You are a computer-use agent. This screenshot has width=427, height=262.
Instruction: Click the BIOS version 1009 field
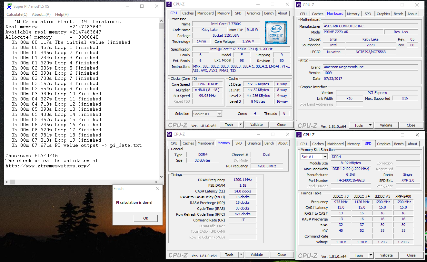(x=370, y=73)
